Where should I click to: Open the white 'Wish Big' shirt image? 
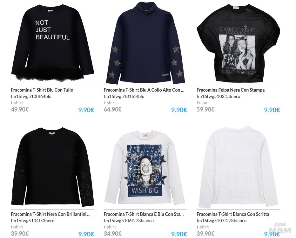[x=145, y=167]
